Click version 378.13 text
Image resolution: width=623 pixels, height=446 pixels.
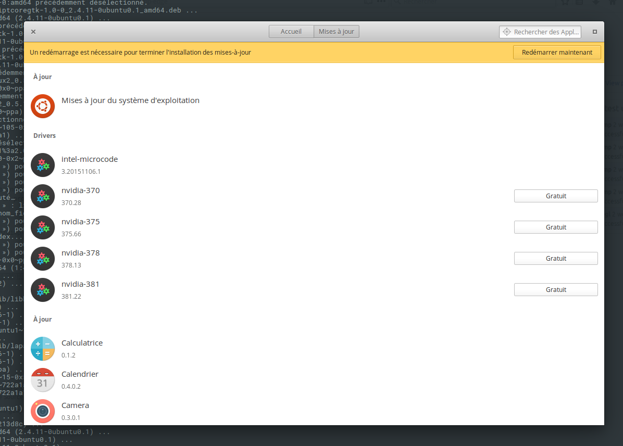pyautogui.click(x=71, y=265)
